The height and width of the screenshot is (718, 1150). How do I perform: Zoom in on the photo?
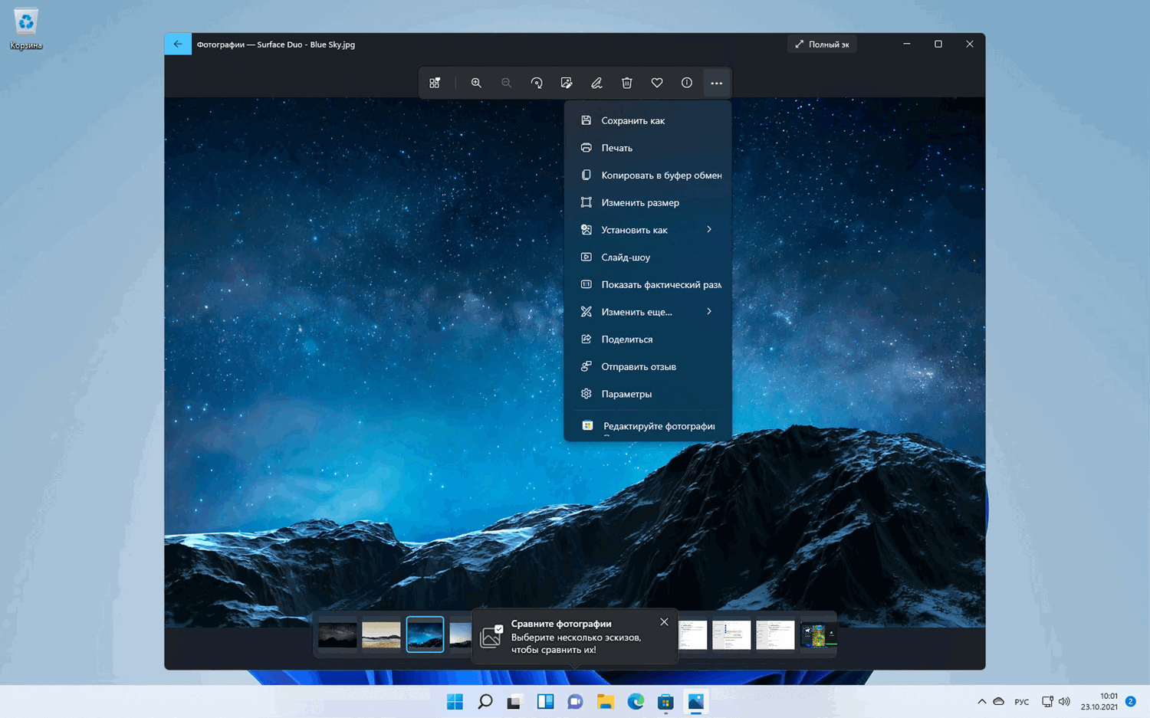pyautogui.click(x=476, y=83)
